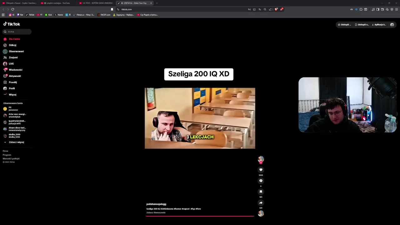Viewport: 400px width, 225px height.
Task: Click the search magnifier icon in Szukaj
Action: 5,32
